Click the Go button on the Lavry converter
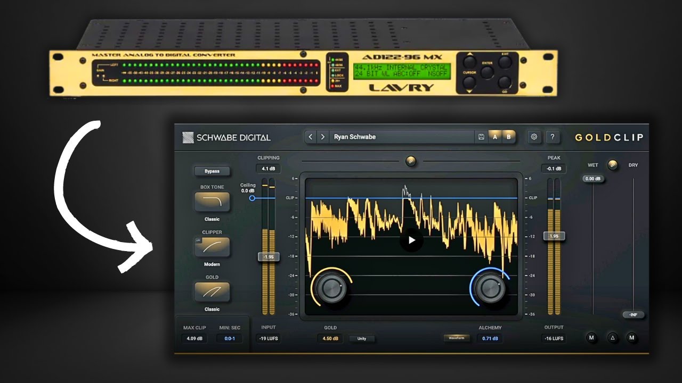Screen dimensions: 682x383 click(505, 82)
